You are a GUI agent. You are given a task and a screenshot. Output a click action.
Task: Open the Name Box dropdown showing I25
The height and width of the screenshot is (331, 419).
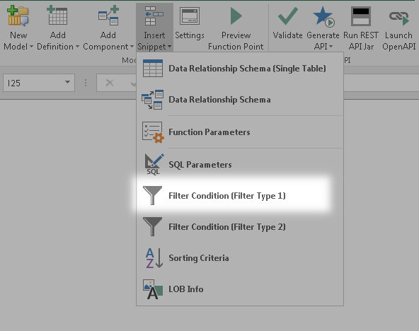(x=68, y=83)
